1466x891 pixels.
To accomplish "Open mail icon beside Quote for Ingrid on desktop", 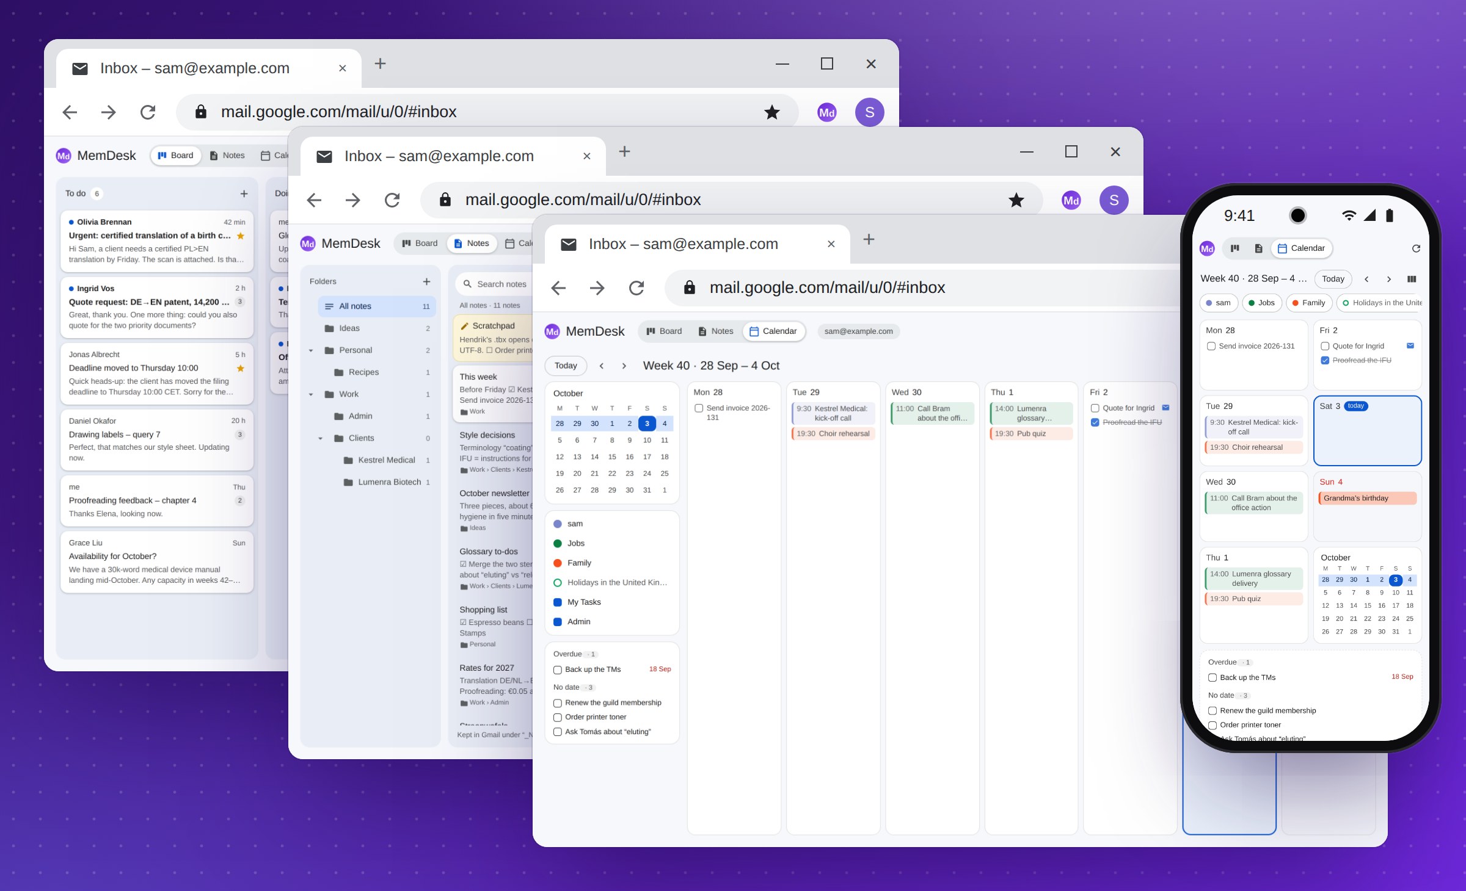I will (1165, 408).
